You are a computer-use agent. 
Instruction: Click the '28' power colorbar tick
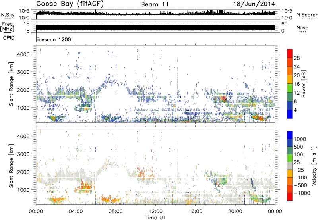(x=297, y=58)
